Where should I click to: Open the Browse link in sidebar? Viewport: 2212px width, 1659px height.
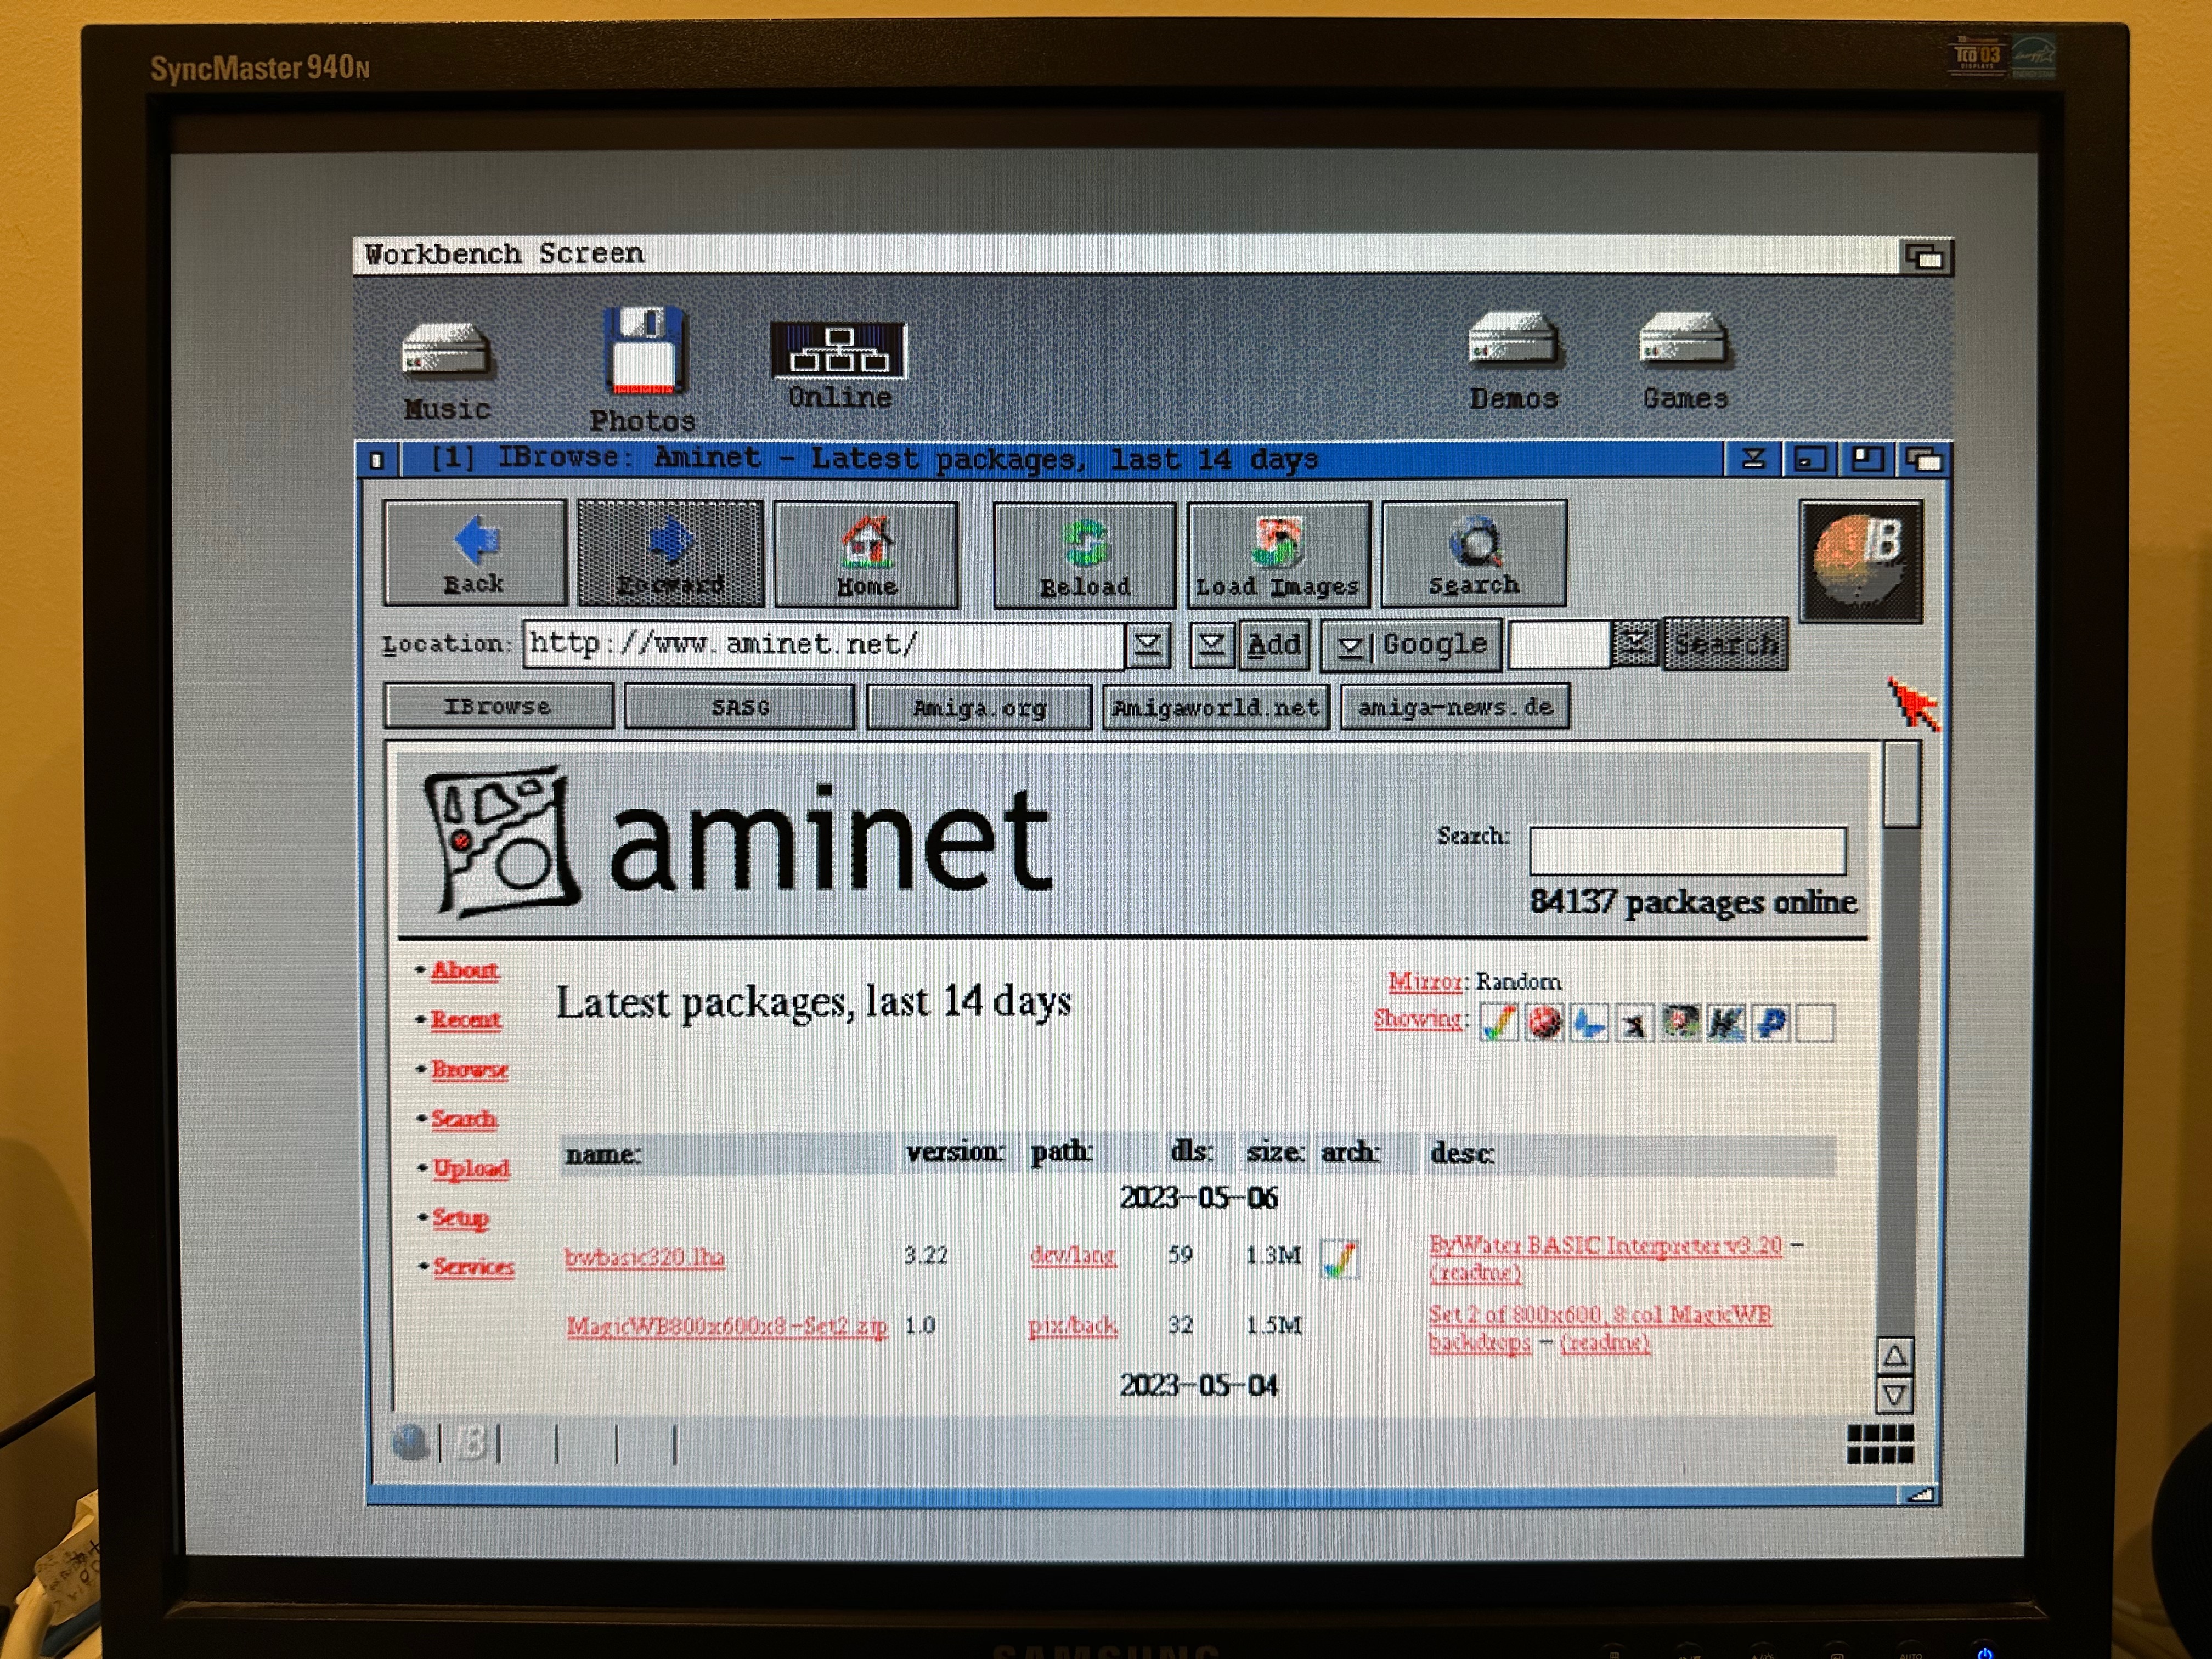pyautogui.click(x=469, y=1069)
